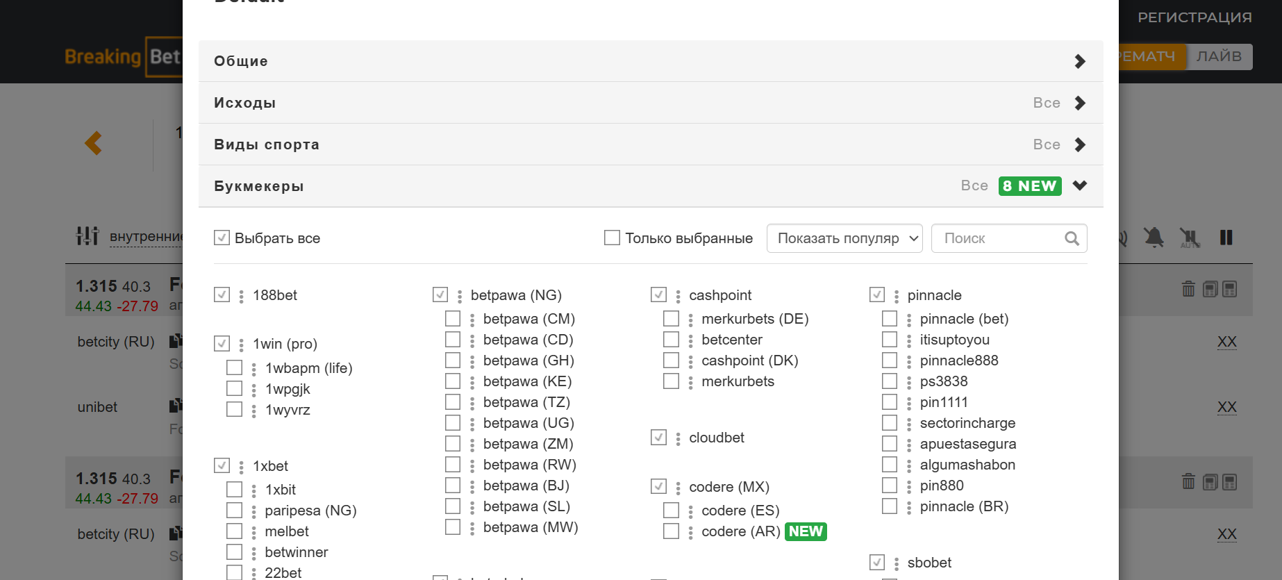1282x580 pixels.
Task: Click the crossed-out bell notifications icon
Action: (1154, 238)
